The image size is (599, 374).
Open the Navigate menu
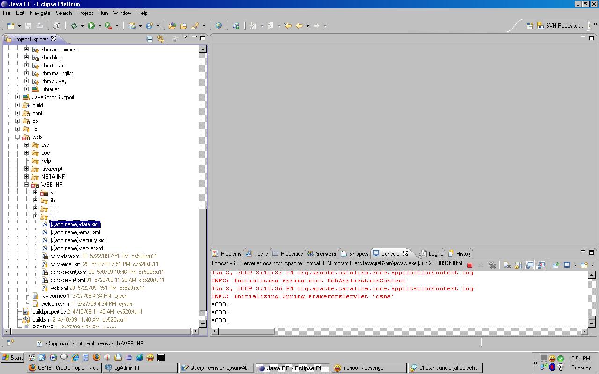coord(40,13)
